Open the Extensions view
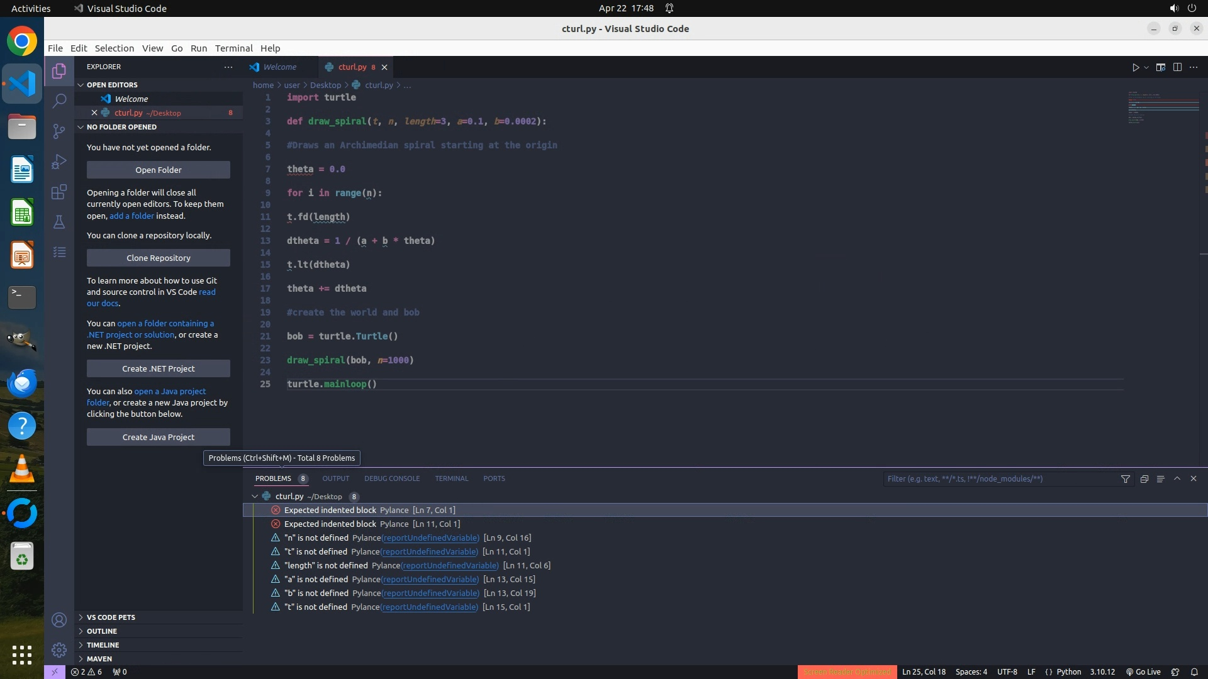The width and height of the screenshot is (1208, 679). [59, 192]
